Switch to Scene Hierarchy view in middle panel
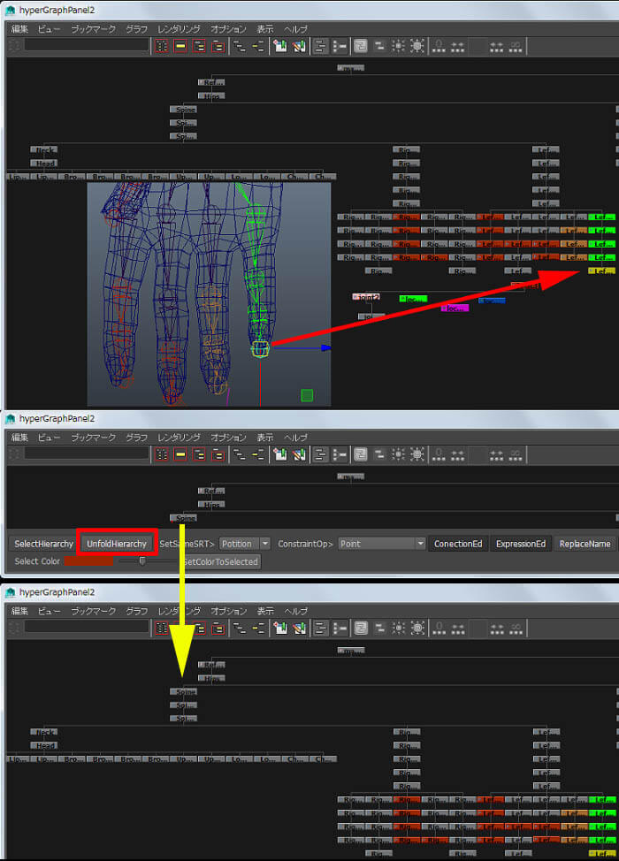Image resolution: width=619 pixels, height=861 pixels. (x=239, y=454)
